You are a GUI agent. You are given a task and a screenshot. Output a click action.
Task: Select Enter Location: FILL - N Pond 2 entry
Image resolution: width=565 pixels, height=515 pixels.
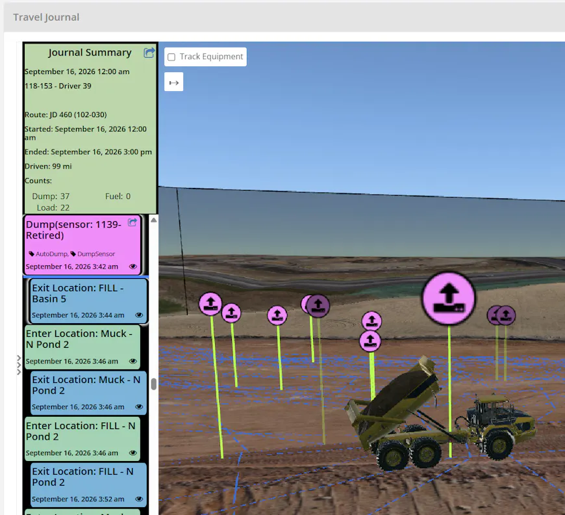82,439
